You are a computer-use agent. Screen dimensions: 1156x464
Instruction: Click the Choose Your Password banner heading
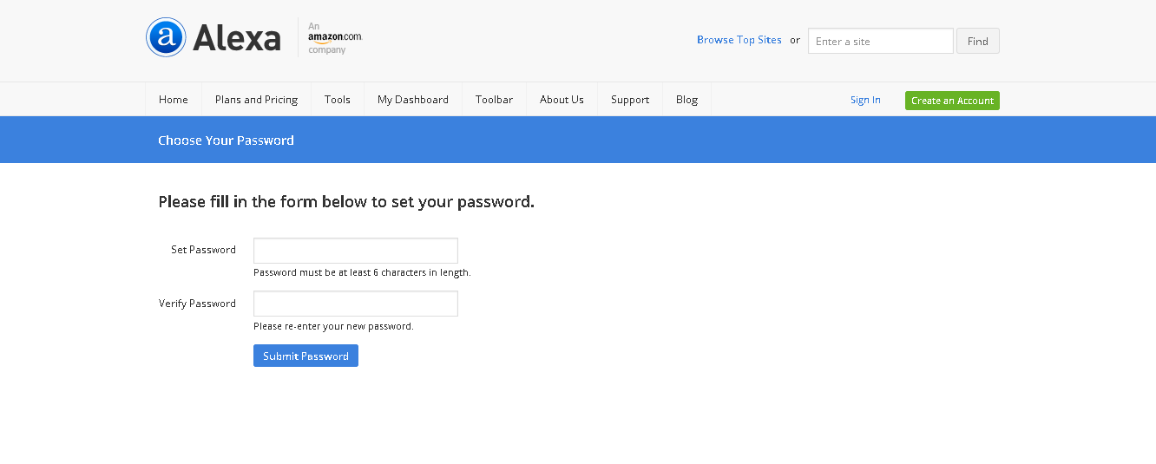pyautogui.click(x=226, y=141)
